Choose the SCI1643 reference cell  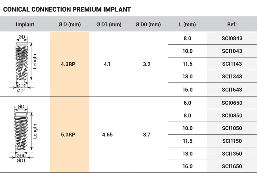(232, 89)
